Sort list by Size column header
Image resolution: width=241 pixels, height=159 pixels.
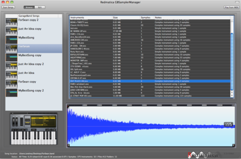click(x=126, y=18)
